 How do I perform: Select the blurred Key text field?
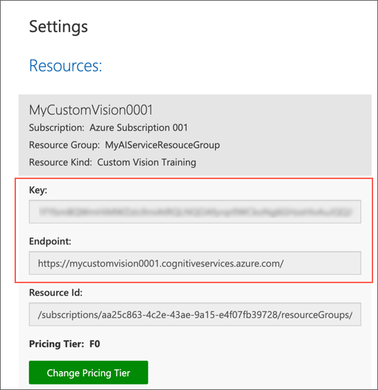coord(195,212)
